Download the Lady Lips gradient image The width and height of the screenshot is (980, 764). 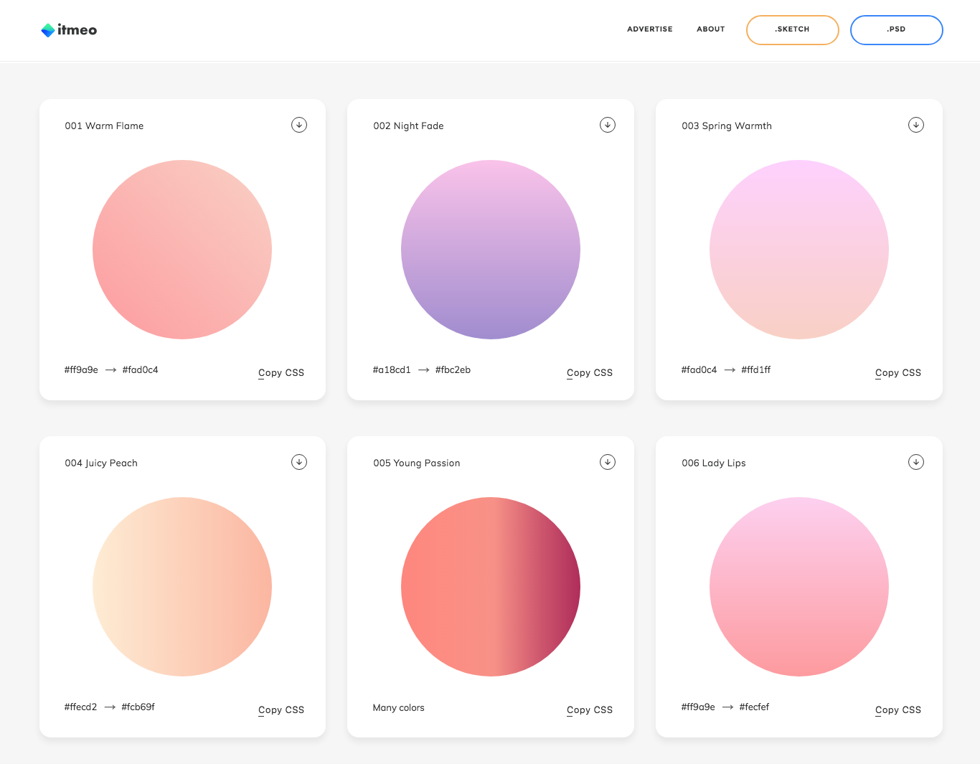point(916,462)
